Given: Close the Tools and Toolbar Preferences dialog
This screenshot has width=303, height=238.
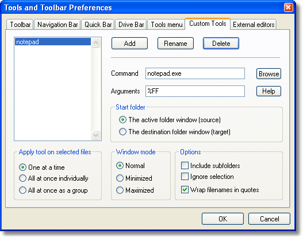Looking at the screenshot, I should (x=288, y=7).
